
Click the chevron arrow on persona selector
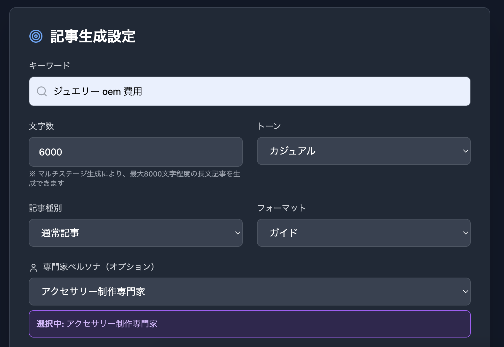click(465, 292)
